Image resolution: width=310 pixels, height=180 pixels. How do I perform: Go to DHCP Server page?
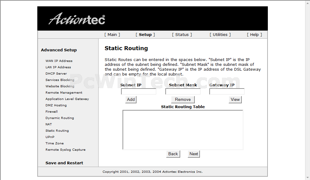point(56,73)
